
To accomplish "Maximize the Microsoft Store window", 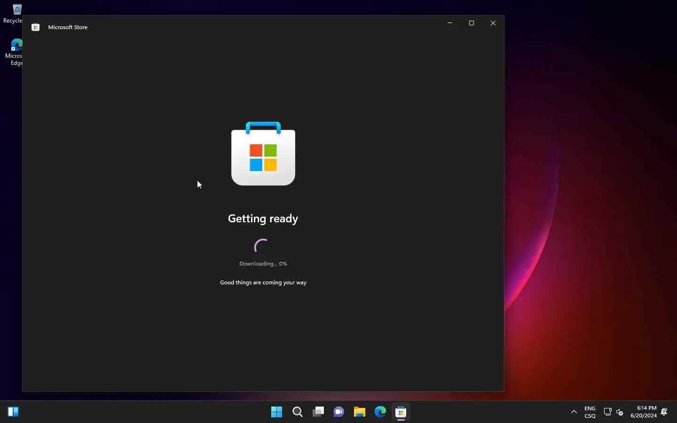I will coord(472,23).
